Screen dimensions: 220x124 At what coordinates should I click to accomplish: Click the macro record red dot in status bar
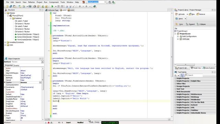48,123
